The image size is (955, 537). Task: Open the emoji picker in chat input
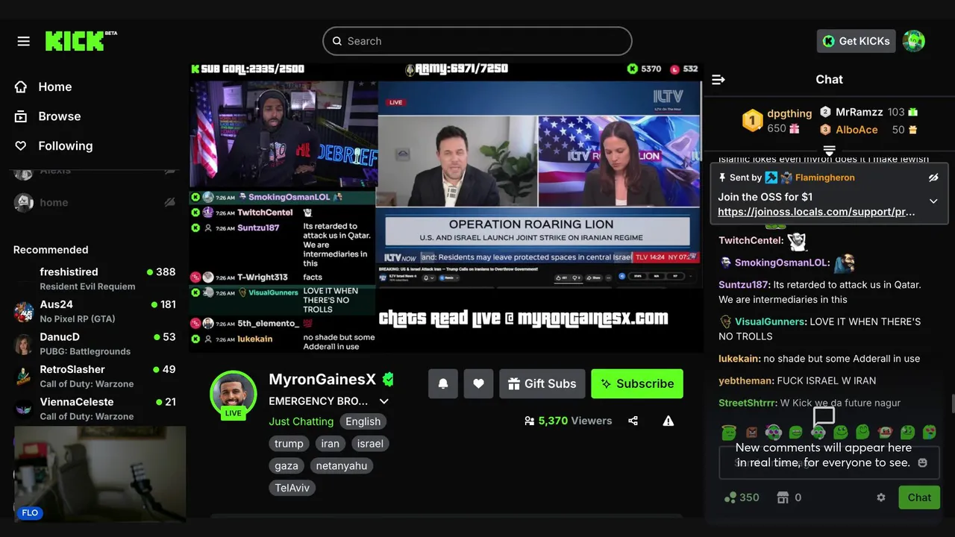pyautogui.click(x=922, y=462)
